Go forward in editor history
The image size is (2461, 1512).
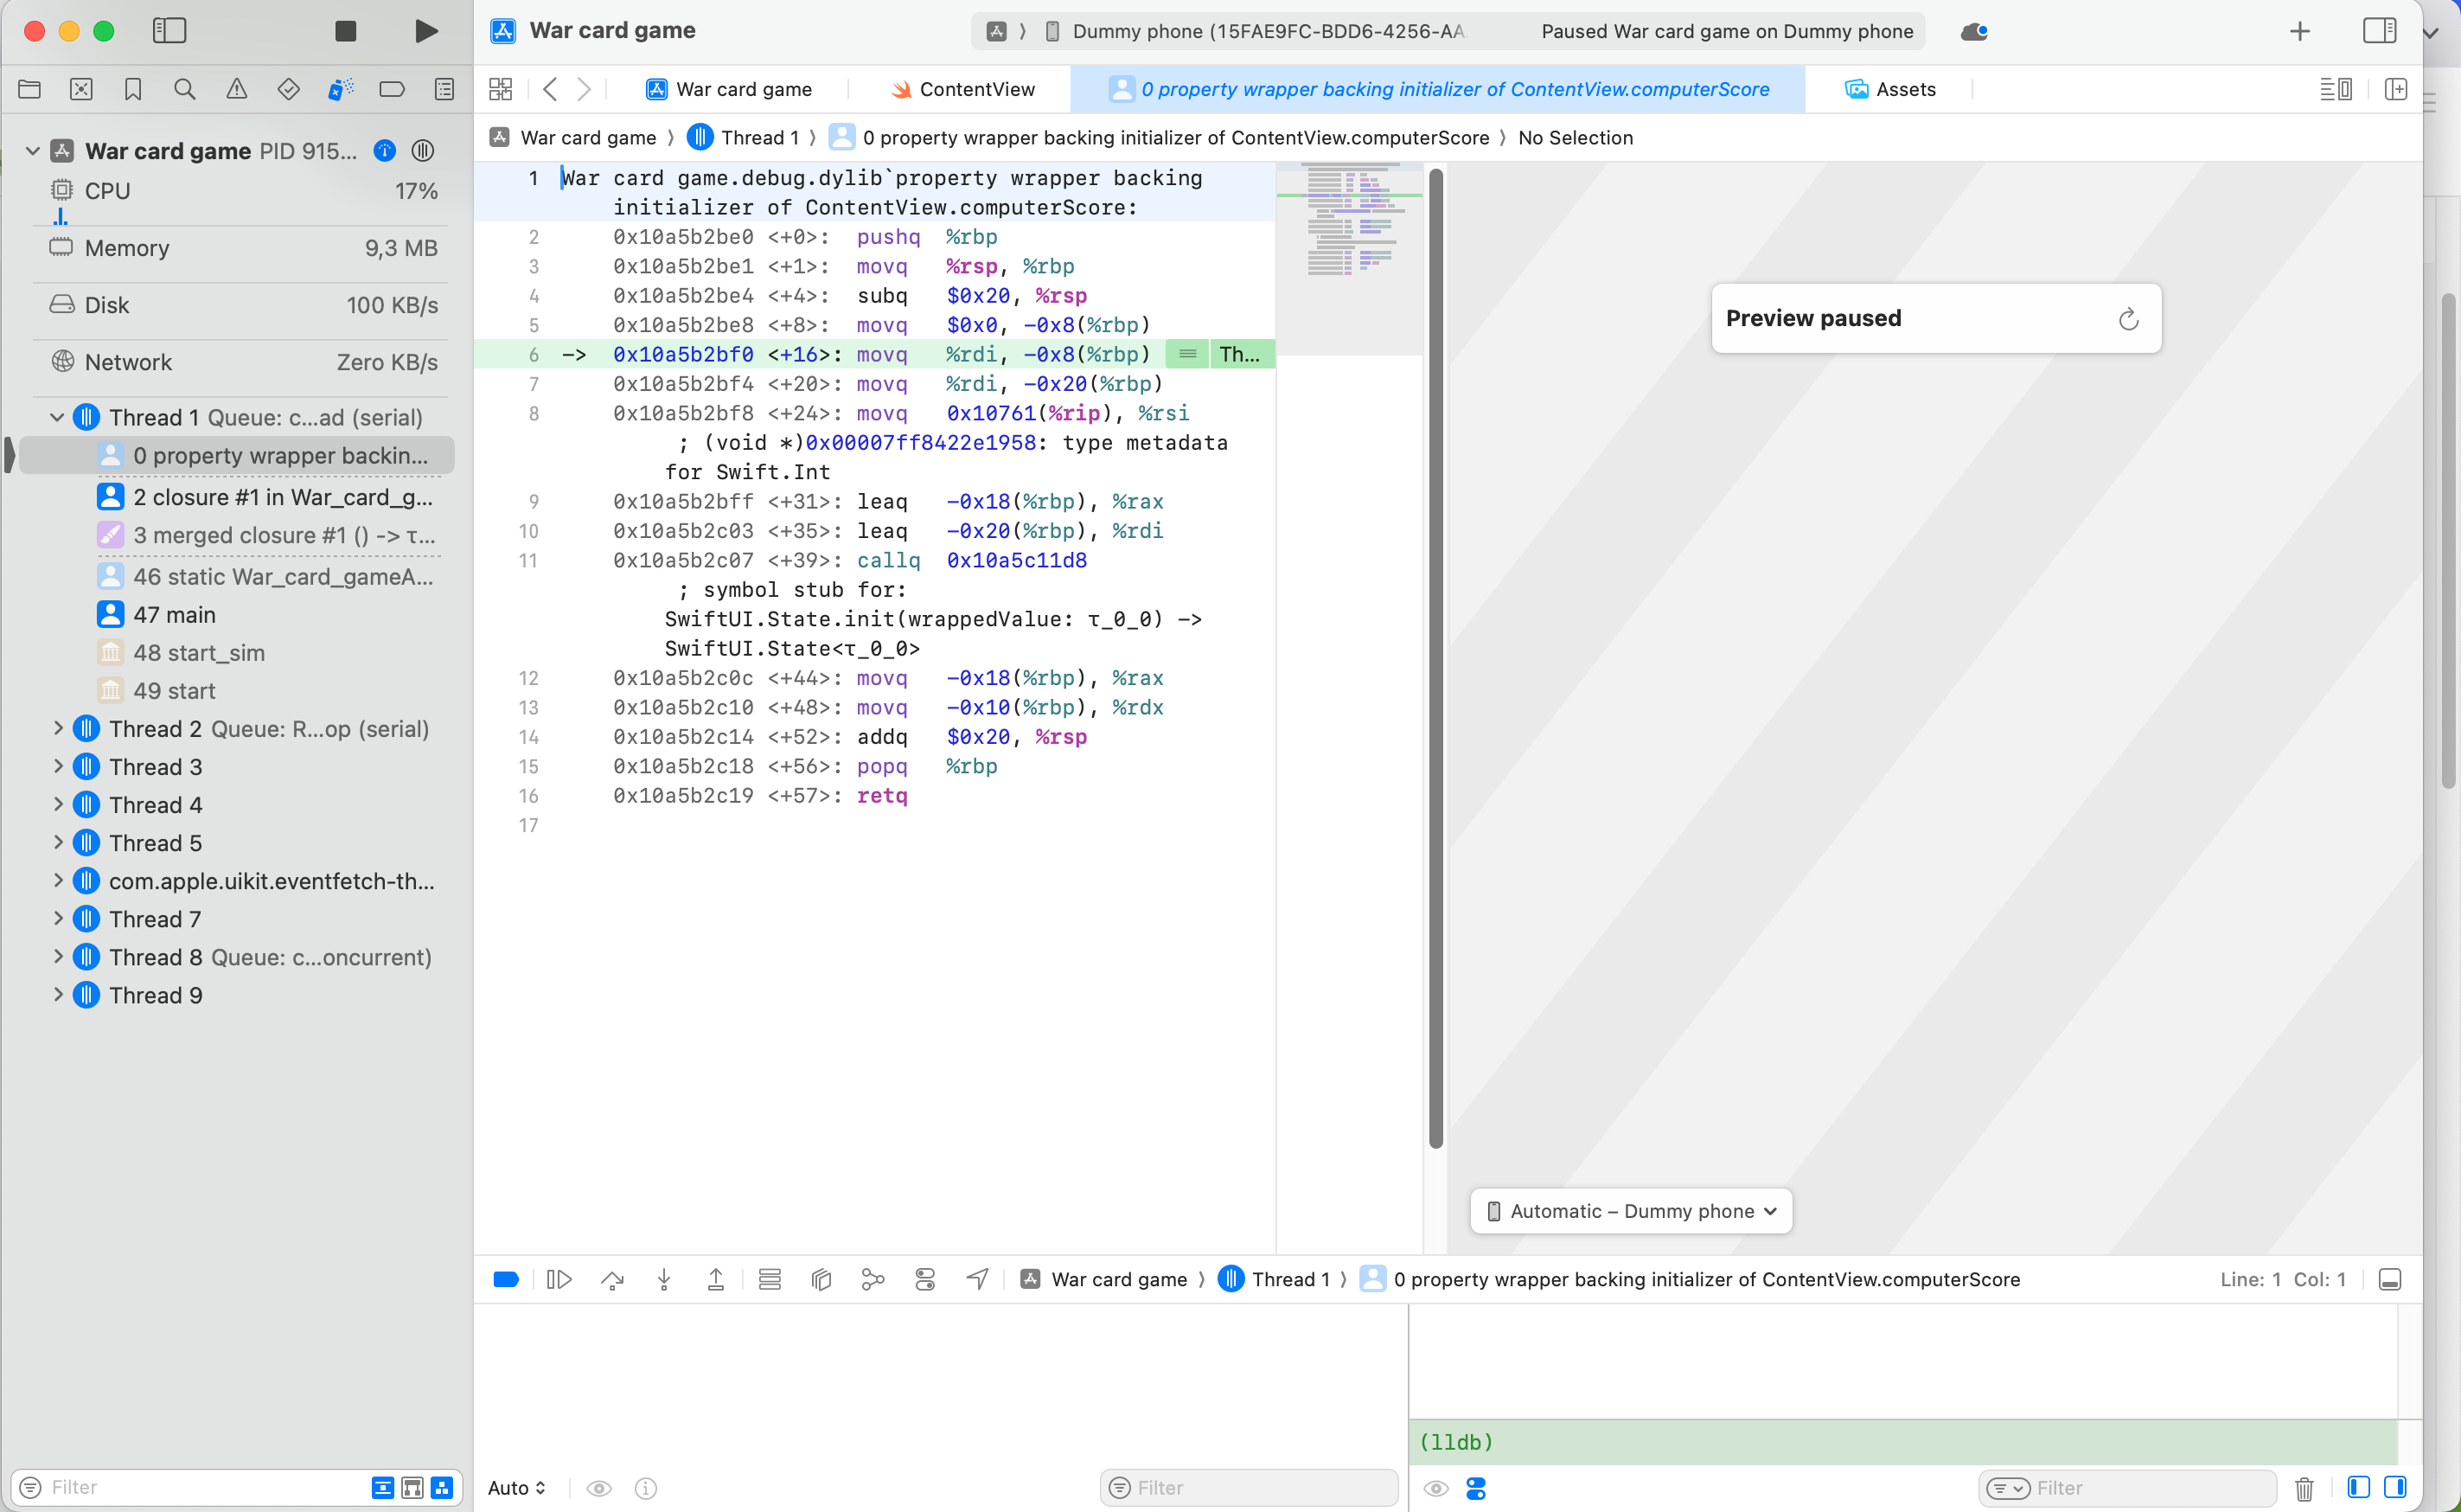(584, 89)
